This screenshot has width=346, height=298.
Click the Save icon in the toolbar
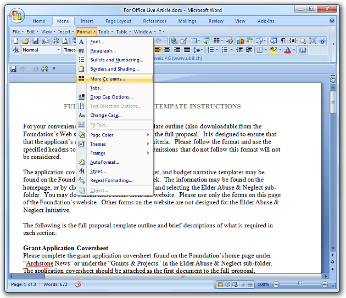point(36,41)
